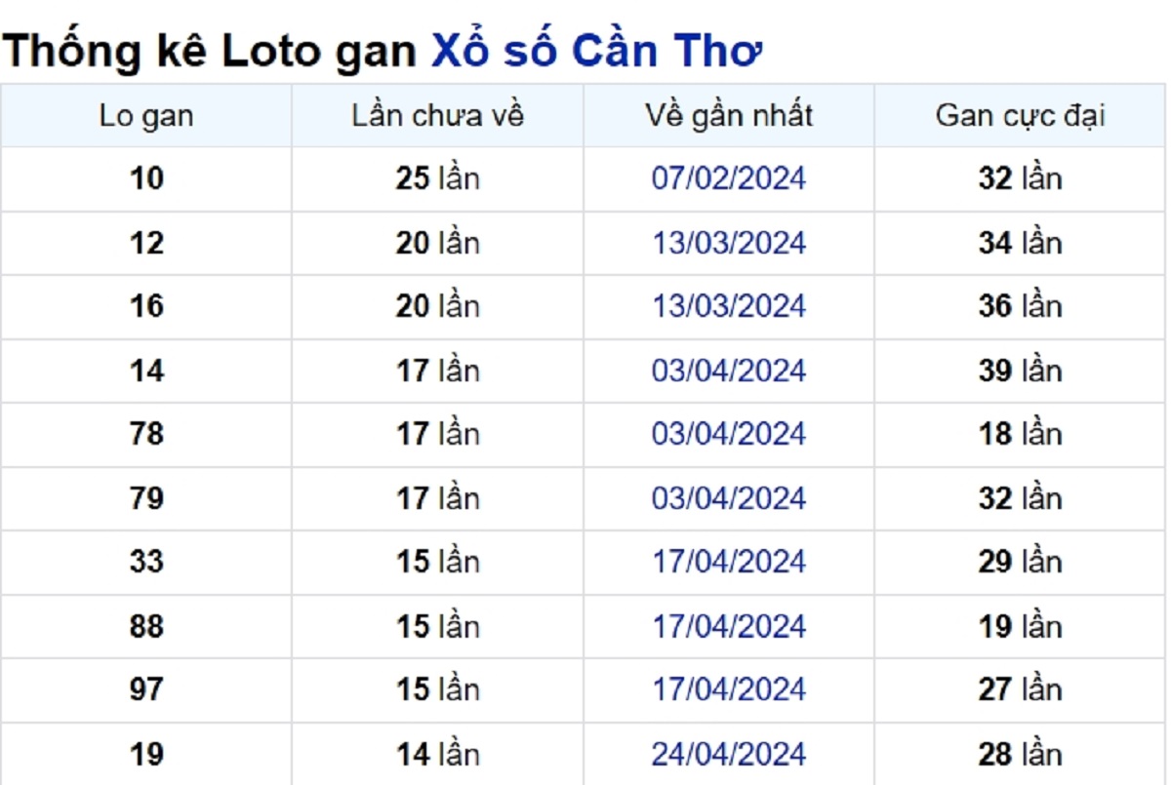This screenshot has width=1171, height=785.
Task: Click the 14 lần cell for lo 19
Action: coord(437,754)
